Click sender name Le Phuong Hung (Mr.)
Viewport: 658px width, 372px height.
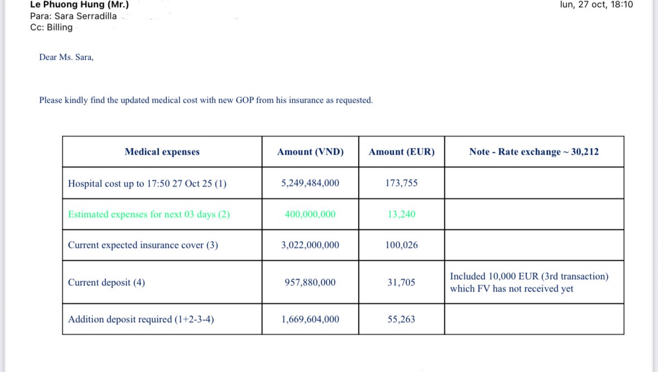tap(79, 5)
